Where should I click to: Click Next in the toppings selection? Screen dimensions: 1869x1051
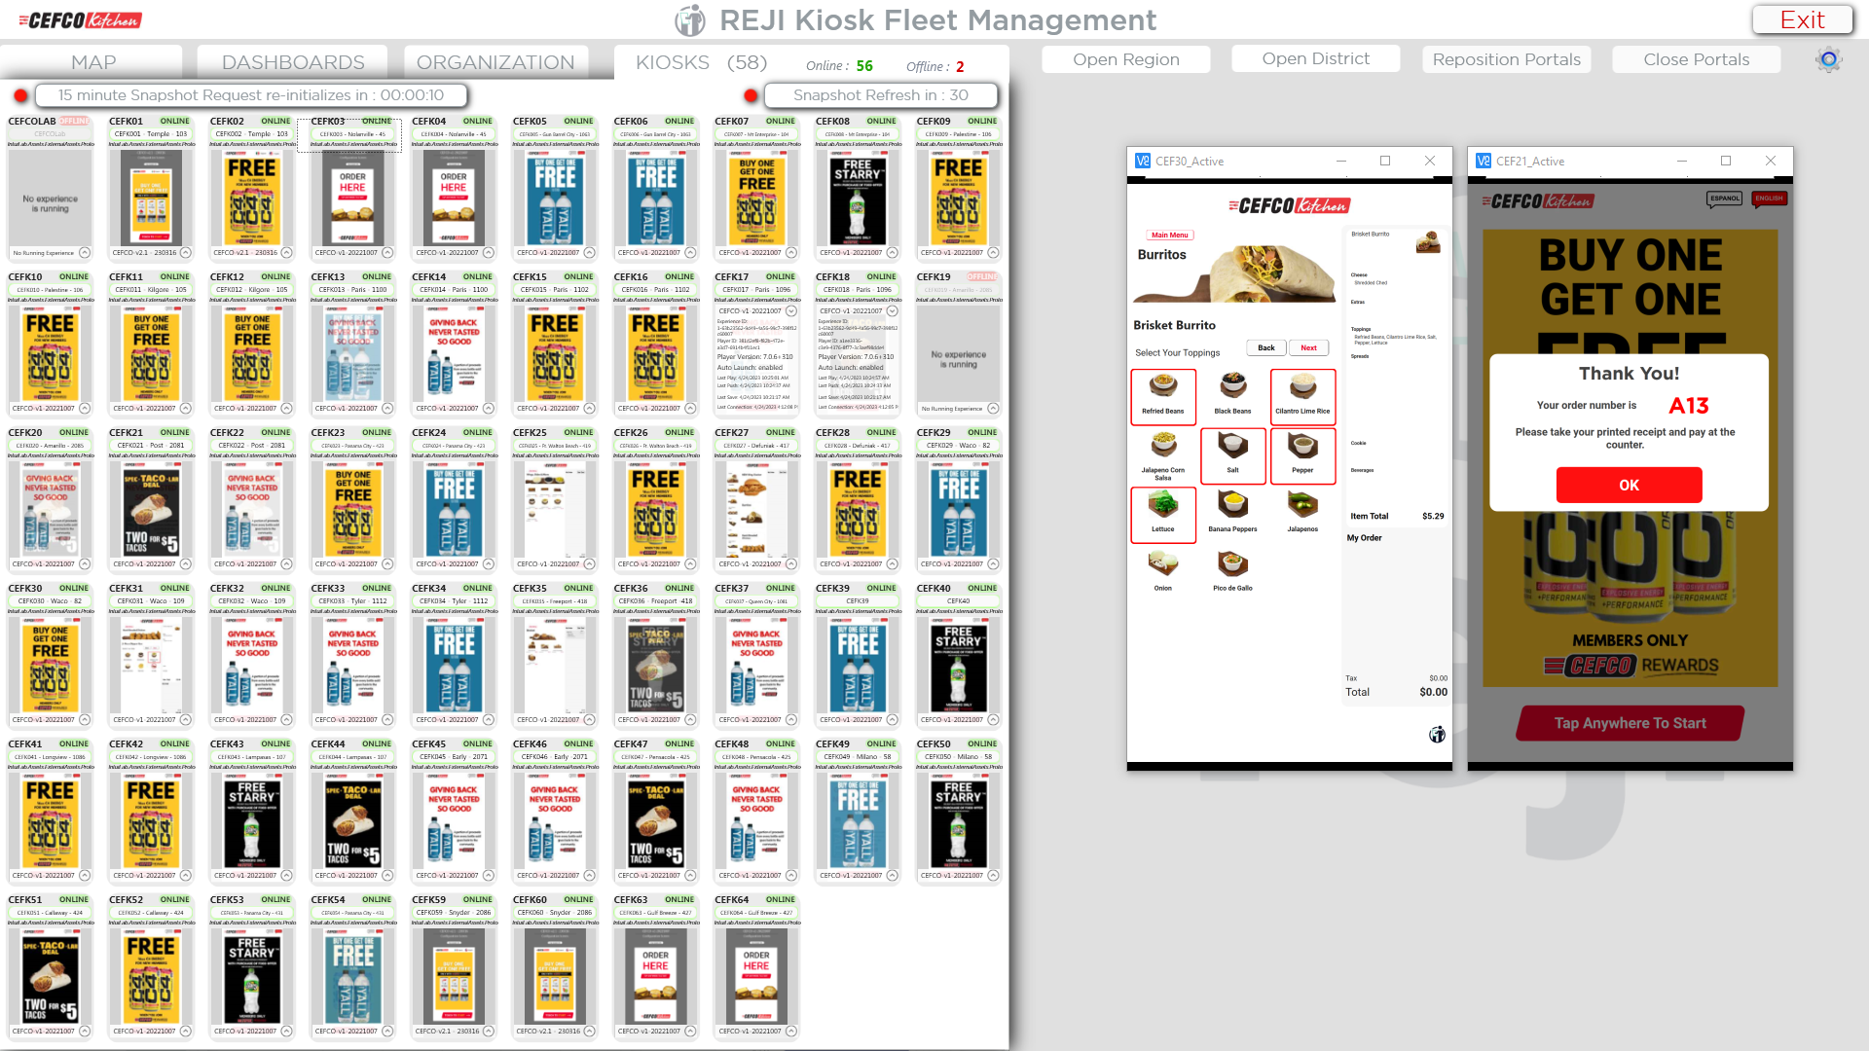pos(1309,347)
